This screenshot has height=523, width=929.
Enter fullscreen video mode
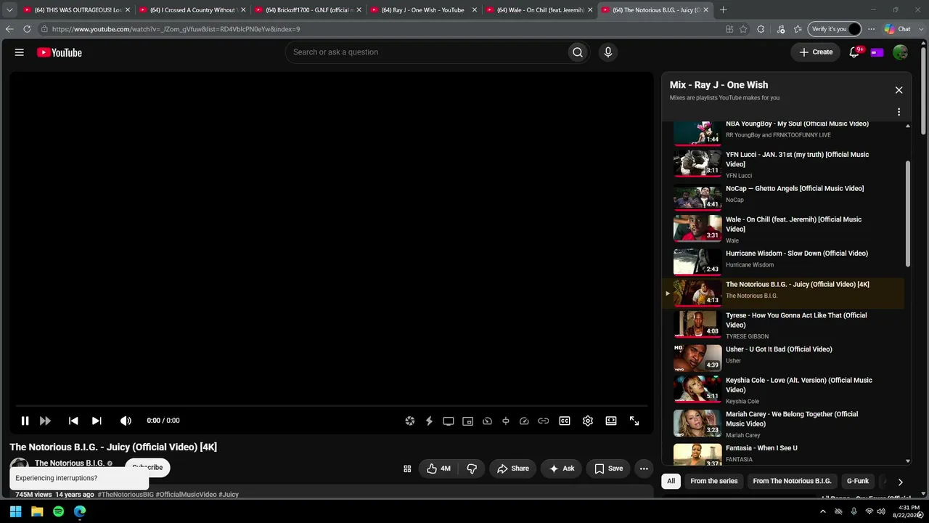point(634,421)
